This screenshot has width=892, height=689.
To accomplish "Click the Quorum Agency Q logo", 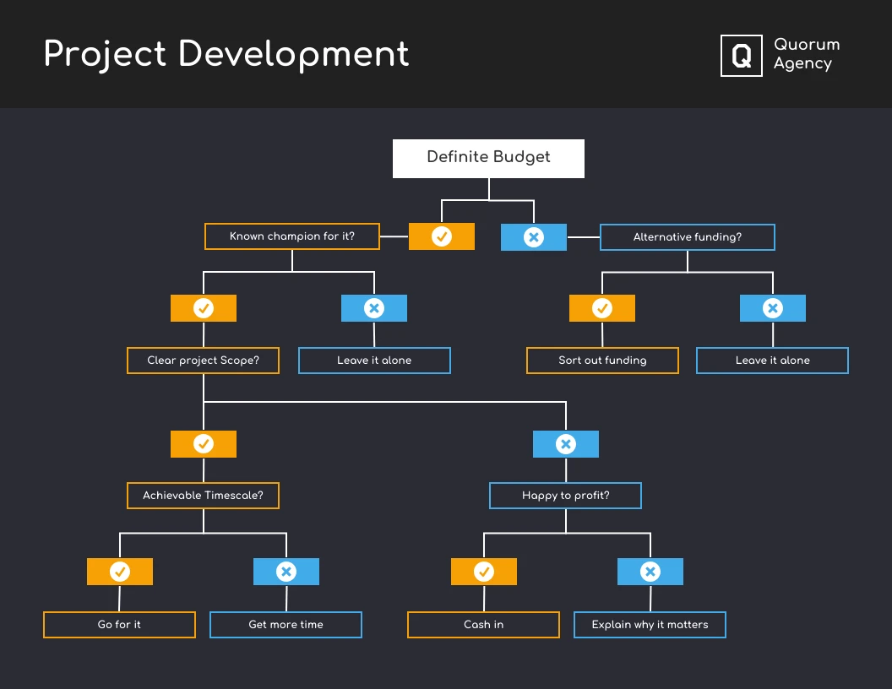I will (741, 56).
